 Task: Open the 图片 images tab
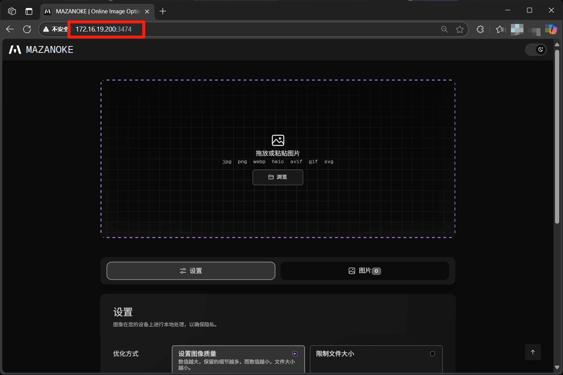[x=364, y=271]
